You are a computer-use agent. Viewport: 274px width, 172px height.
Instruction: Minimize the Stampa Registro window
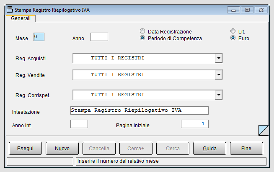tap(233, 10)
